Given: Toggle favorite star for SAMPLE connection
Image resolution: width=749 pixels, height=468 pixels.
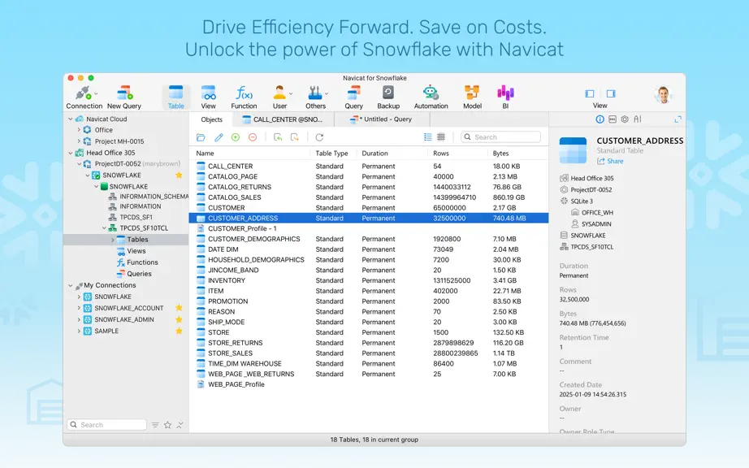Looking at the screenshot, I should (x=180, y=331).
